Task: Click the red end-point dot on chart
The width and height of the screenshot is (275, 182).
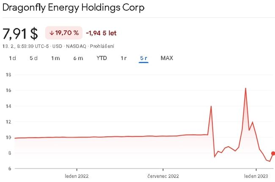Action: tap(273, 153)
